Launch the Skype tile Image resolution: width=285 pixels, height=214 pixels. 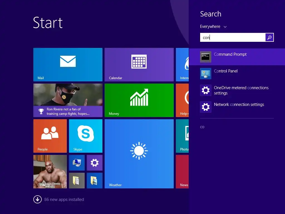[x=86, y=136]
